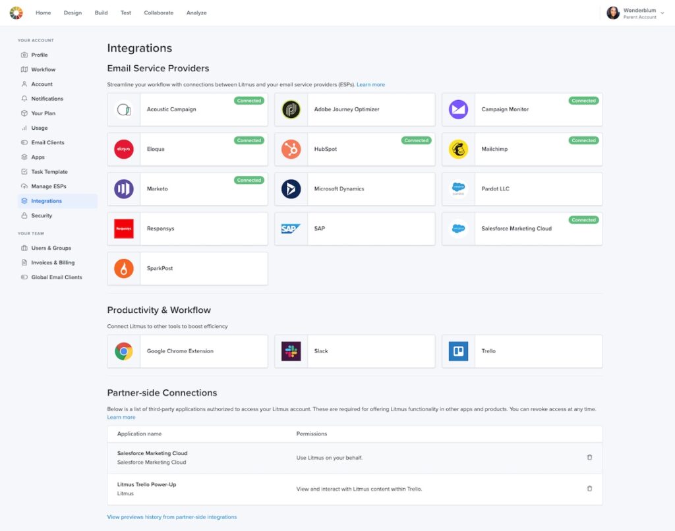
Task: Click the Litmus color wheel logo
Action: coord(15,12)
